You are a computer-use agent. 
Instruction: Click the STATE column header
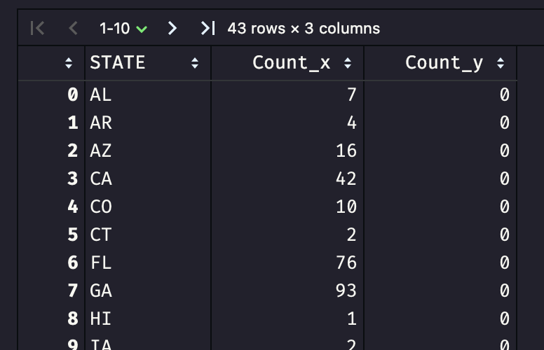(117, 63)
